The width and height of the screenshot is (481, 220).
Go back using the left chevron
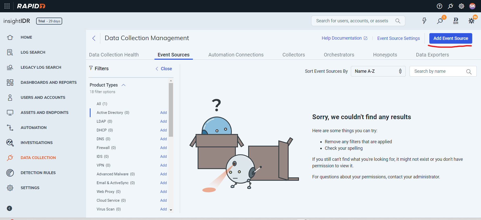tap(94, 38)
